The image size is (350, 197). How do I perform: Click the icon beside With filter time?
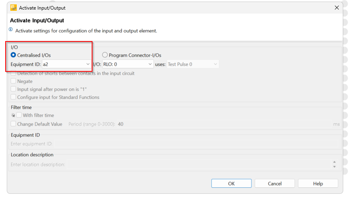tap(13, 115)
